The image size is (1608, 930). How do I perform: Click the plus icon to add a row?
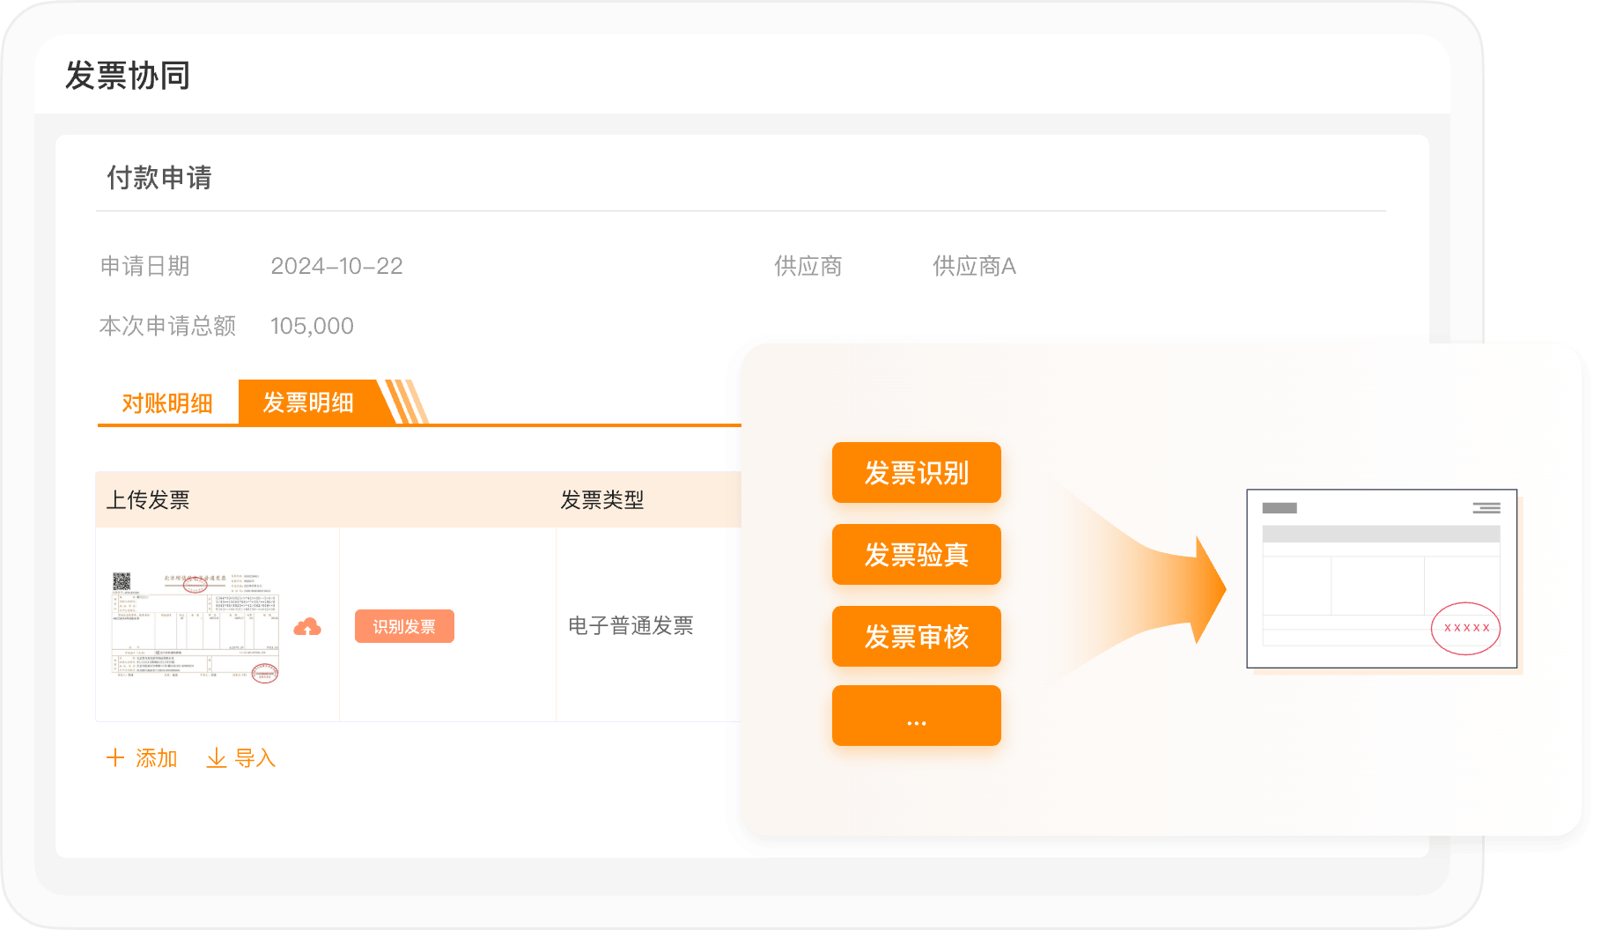coord(115,757)
